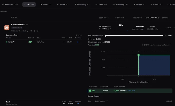Click the '1 offer' count label
This screenshot has height=106, width=175.
coord(79,35)
